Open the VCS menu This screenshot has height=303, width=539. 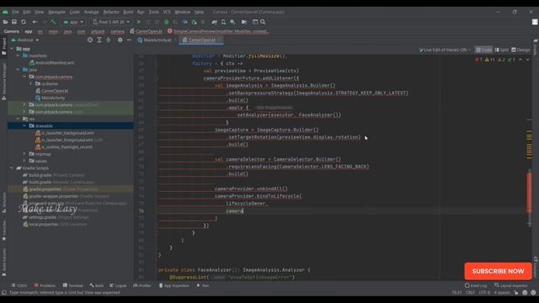point(167,12)
